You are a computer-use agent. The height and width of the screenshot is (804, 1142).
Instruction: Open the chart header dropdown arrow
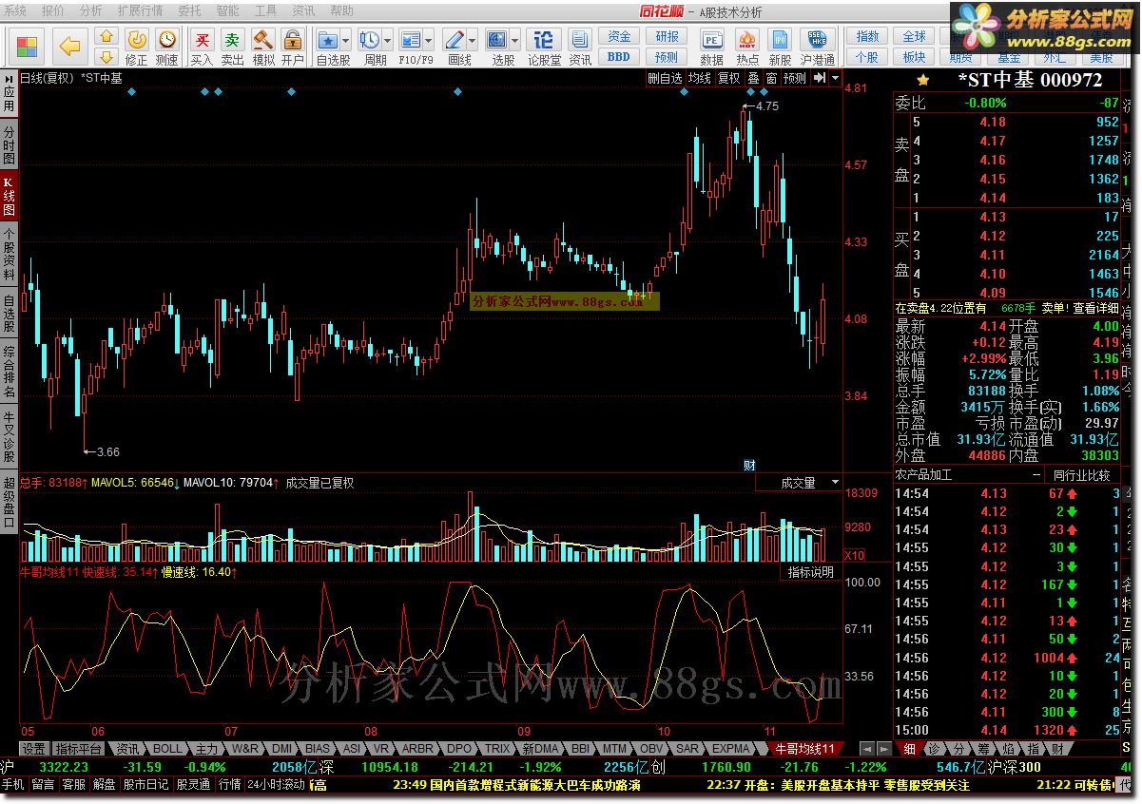835,78
